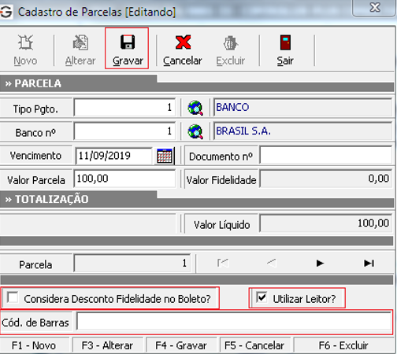
Task: Click the red X Cancelar icon
Action: [x=183, y=42]
